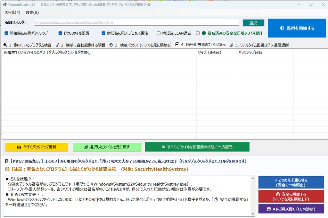Click rewind icon on 選択したファイルを元に戻す

coord(86,147)
